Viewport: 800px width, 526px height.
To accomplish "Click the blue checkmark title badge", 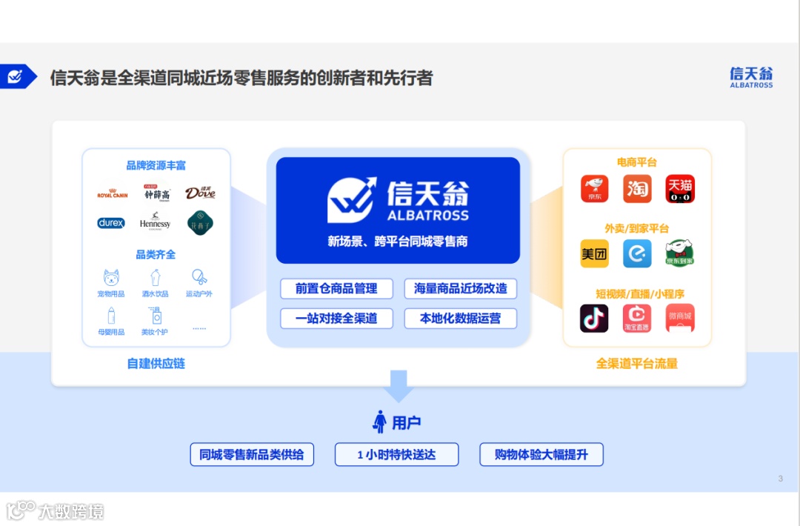I will (19, 76).
